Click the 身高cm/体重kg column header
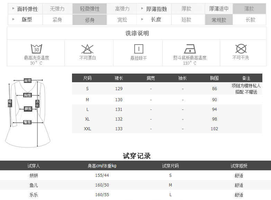This screenshot has width=271, height=200. [102, 166]
